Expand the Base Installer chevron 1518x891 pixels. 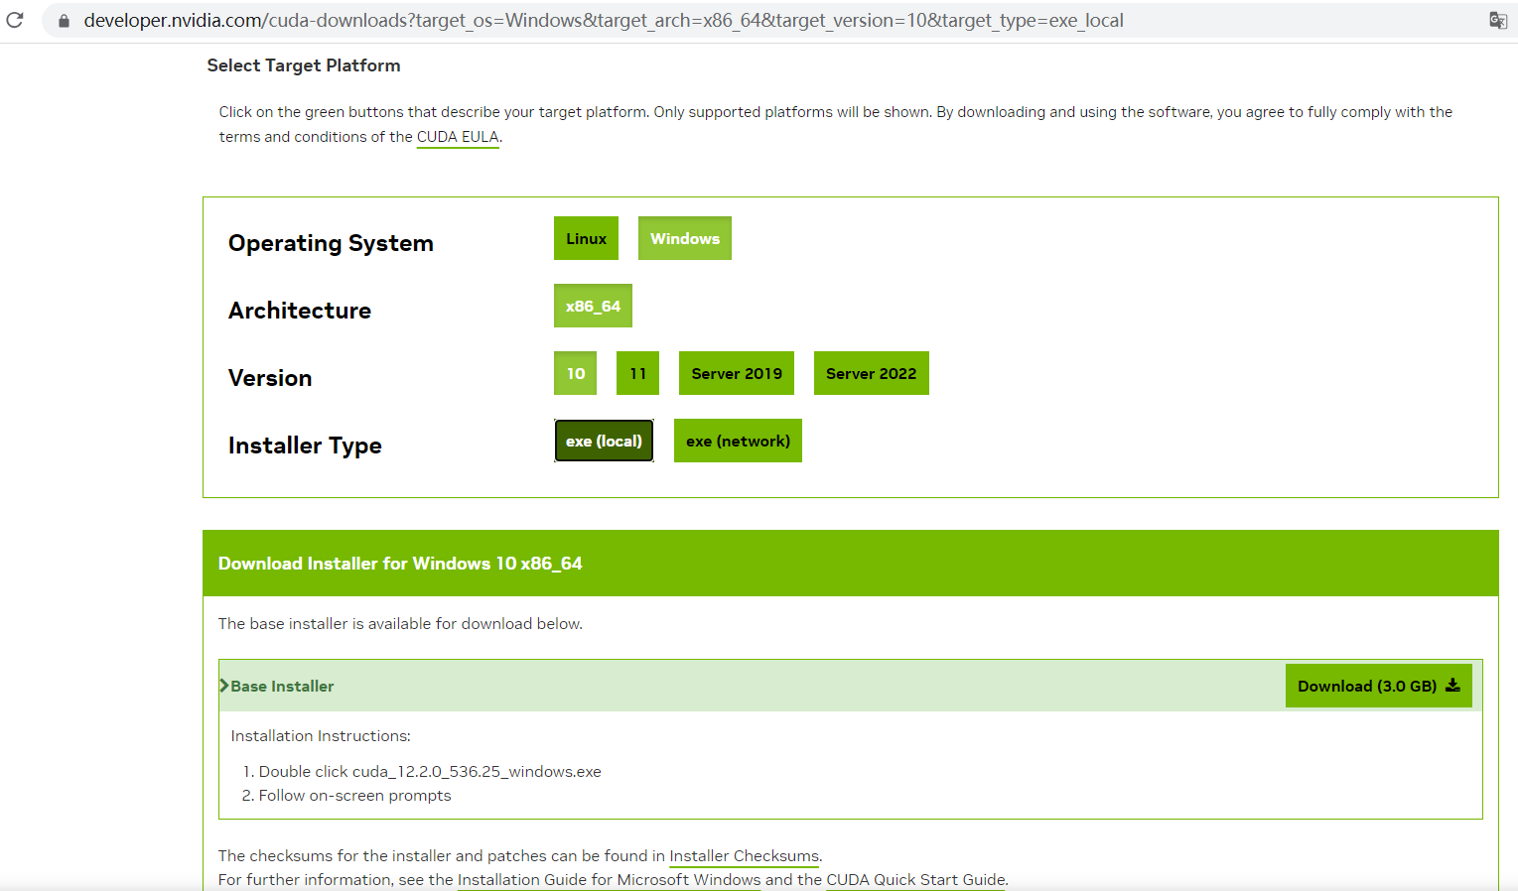pos(224,686)
